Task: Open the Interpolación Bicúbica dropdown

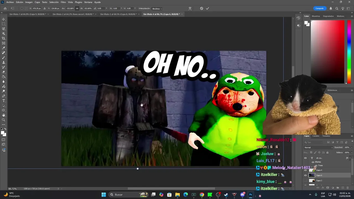Action: 157,9
